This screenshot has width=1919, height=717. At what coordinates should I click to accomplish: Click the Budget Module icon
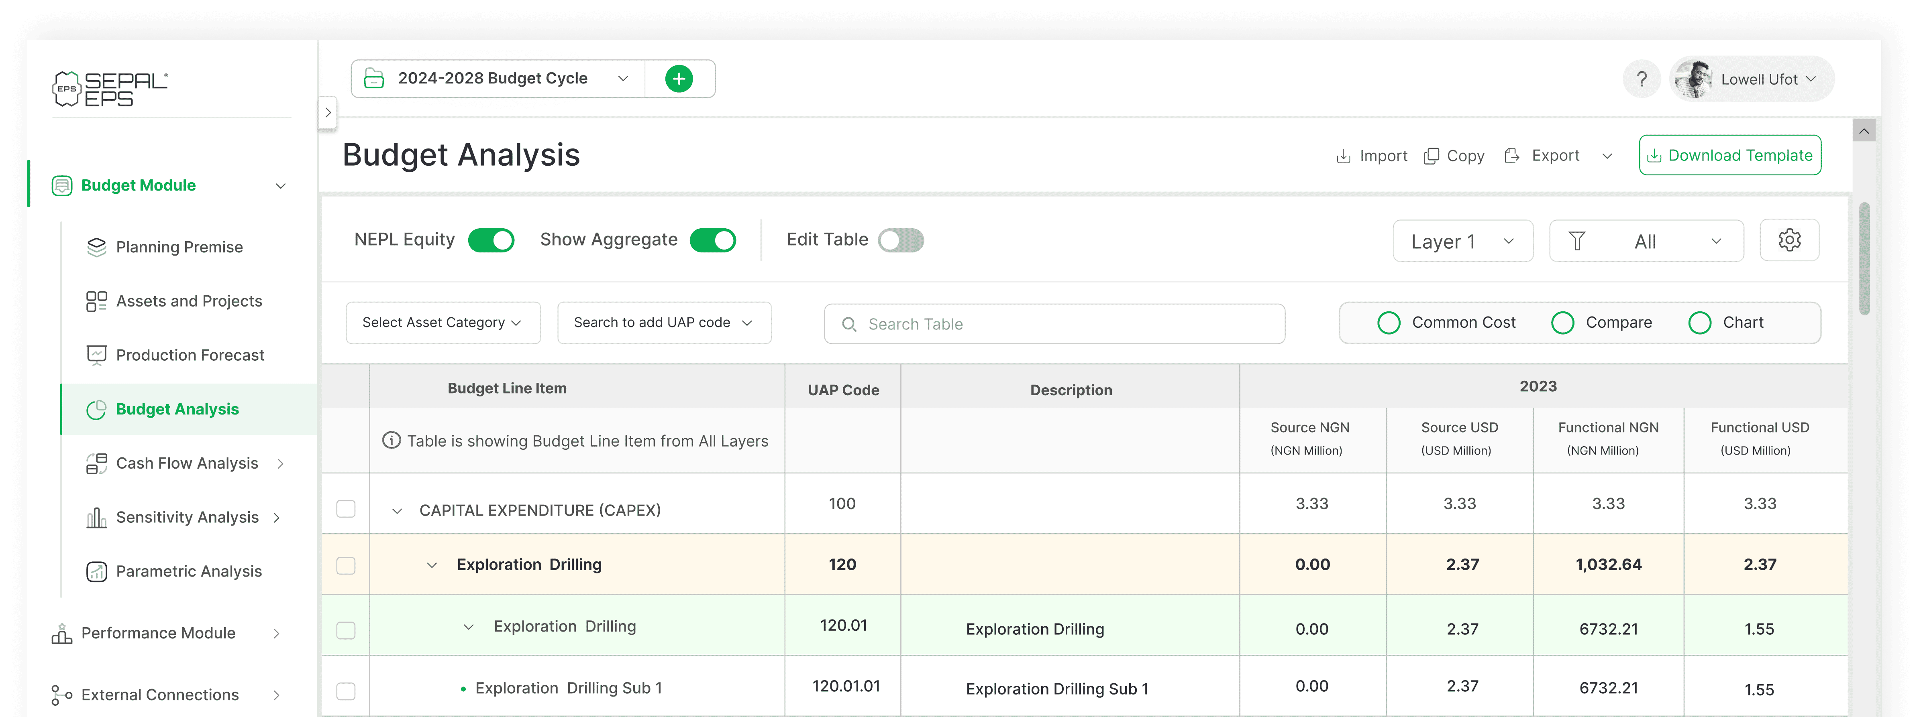pyautogui.click(x=62, y=185)
